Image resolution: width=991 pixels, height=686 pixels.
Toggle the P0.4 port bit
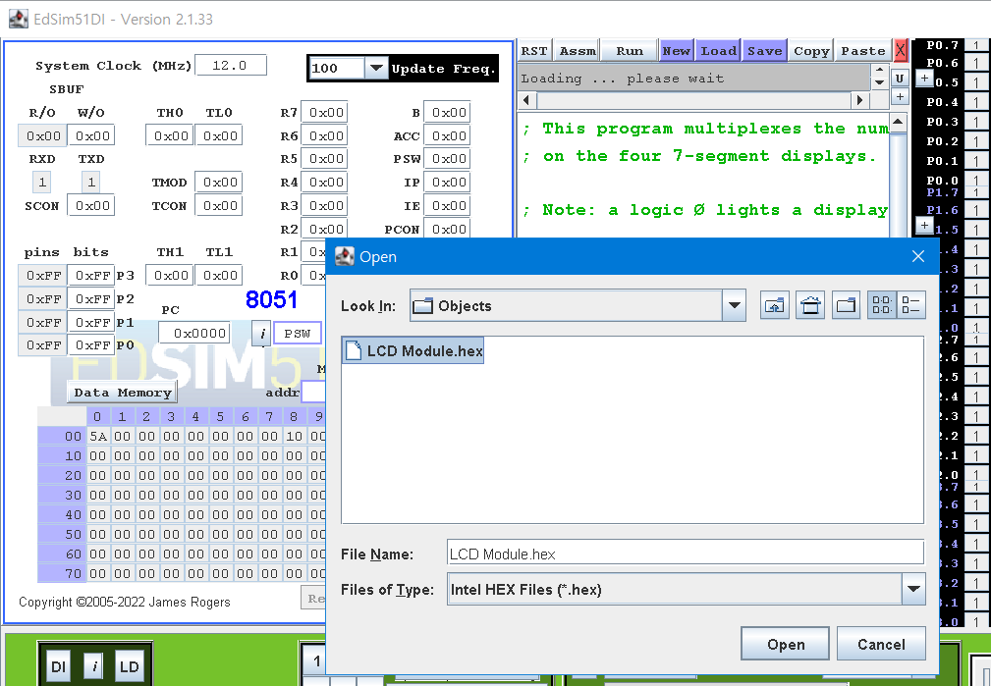[x=976, y=102]
